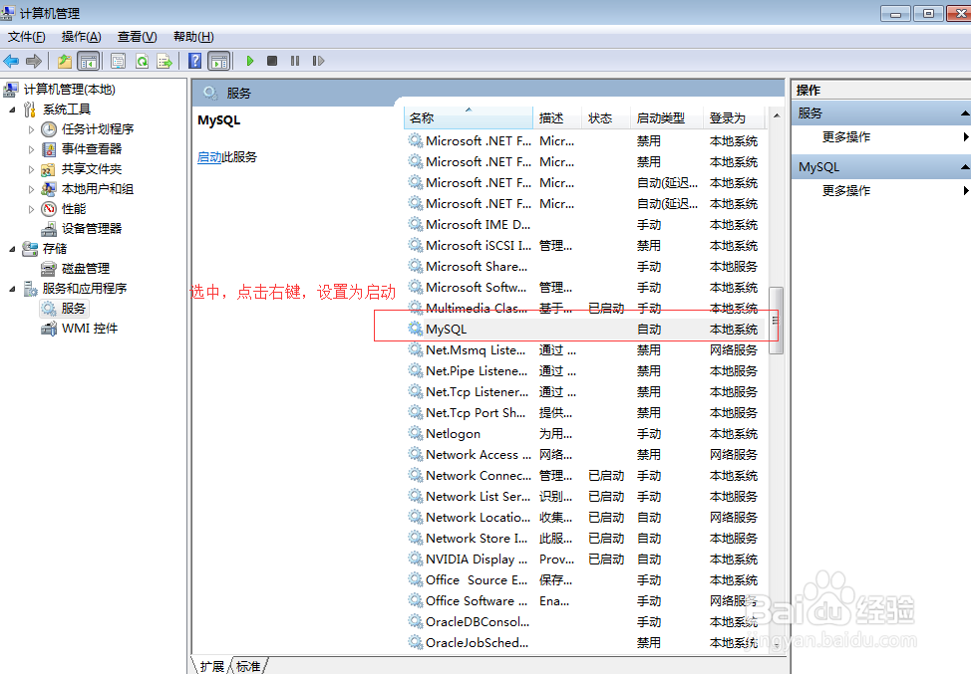This screenshot has height=674, width=971.
Task: Open the properties dialog toolbar icon
Action: (x=118, y=61)
